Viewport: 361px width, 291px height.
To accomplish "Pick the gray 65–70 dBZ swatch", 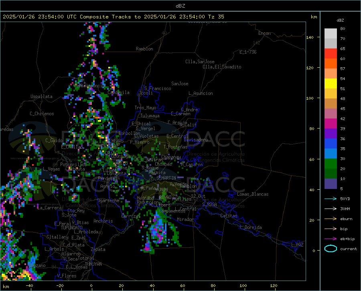I will point(331,44).
